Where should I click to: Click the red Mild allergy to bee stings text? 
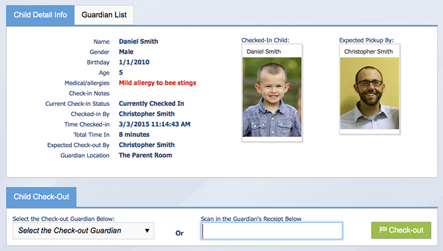click(x=158, y=83)
